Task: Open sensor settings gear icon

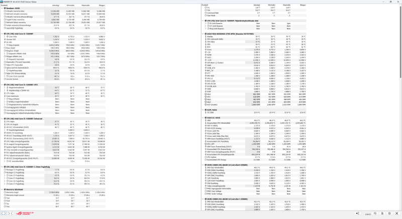Action: [x=389, y=213]
